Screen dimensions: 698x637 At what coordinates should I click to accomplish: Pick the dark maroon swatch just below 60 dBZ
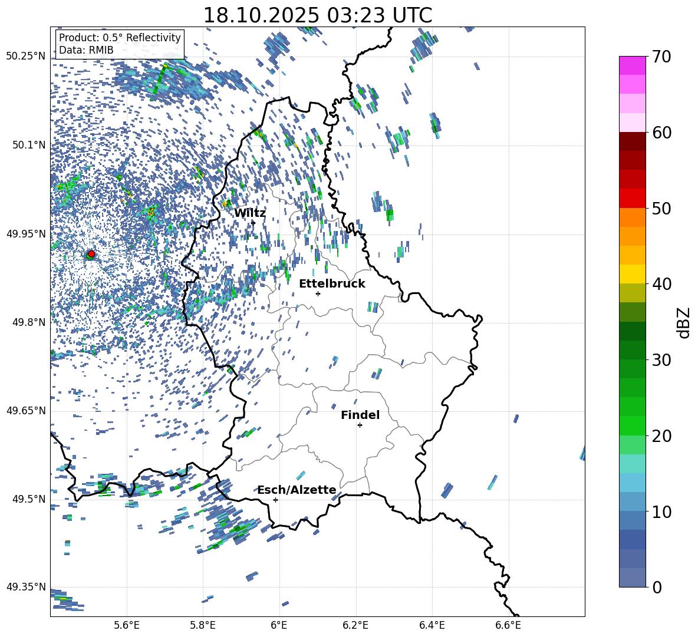[633, 141]
